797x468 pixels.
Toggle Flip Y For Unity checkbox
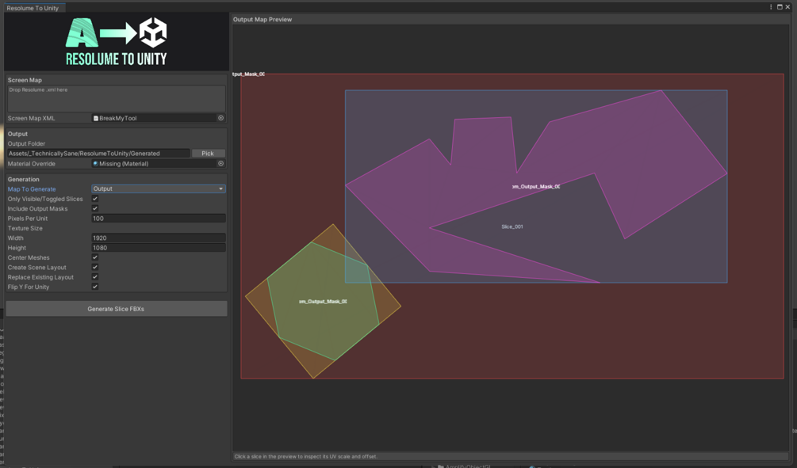pos(95,287)
